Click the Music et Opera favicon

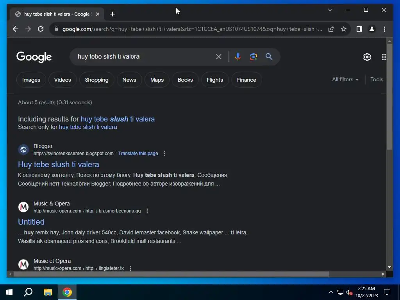coord(23,264)
